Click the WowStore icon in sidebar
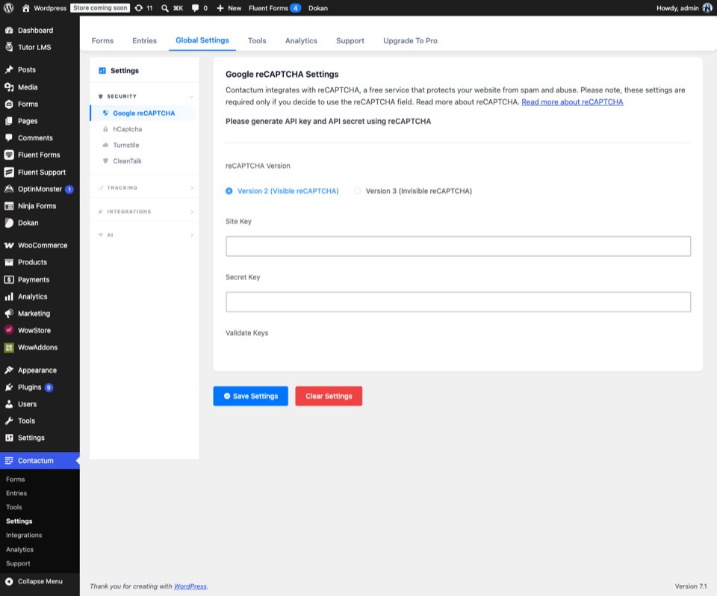This screenshot has height=596, width=717. [x=9, y=330]
